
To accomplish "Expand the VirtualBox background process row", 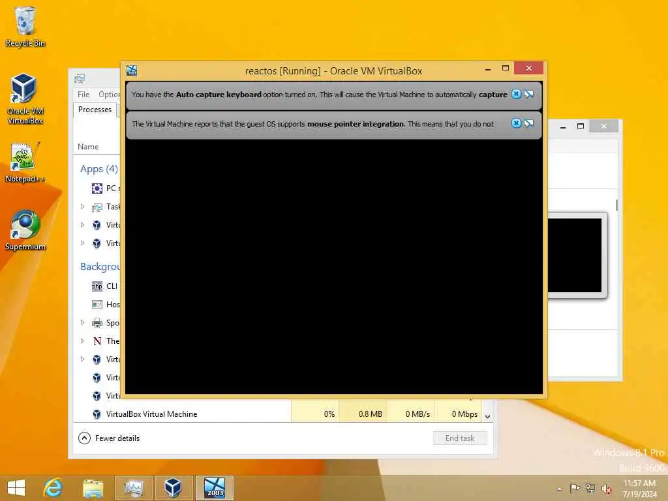I will [x=83, y=359].
